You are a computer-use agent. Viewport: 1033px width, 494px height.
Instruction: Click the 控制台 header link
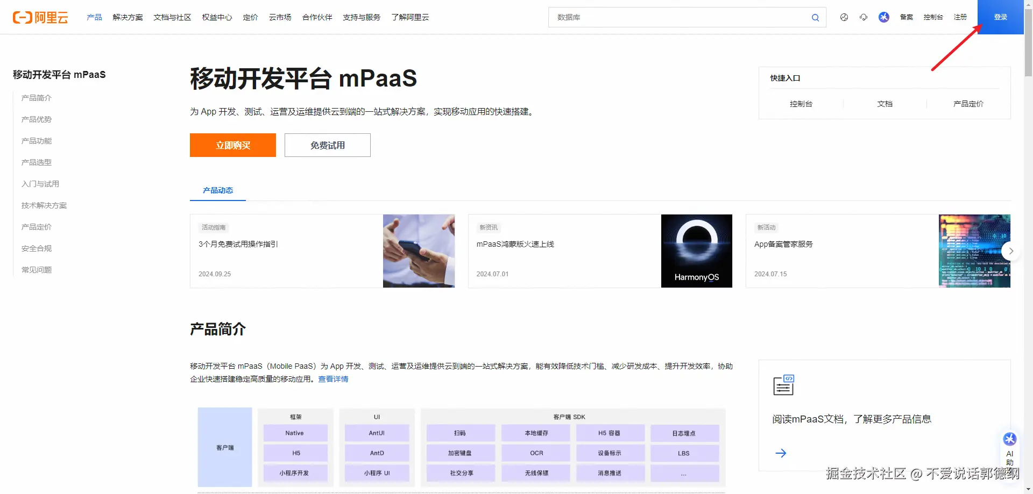tap(933, 17)
